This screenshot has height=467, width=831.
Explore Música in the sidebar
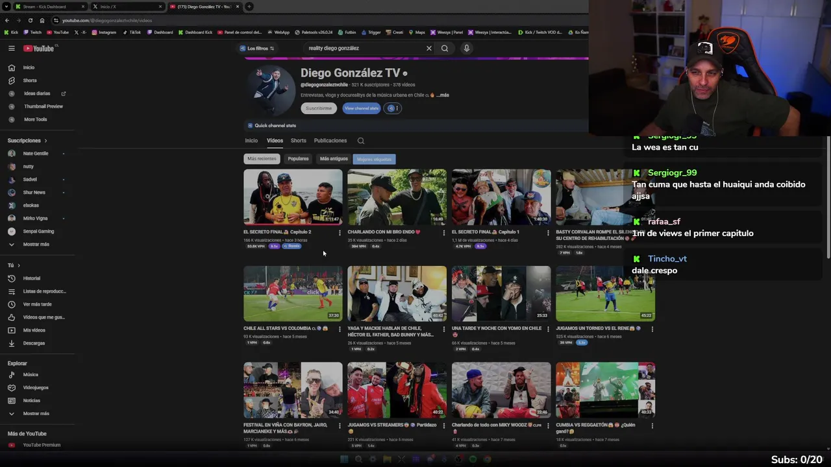click(x=31, y=374)
